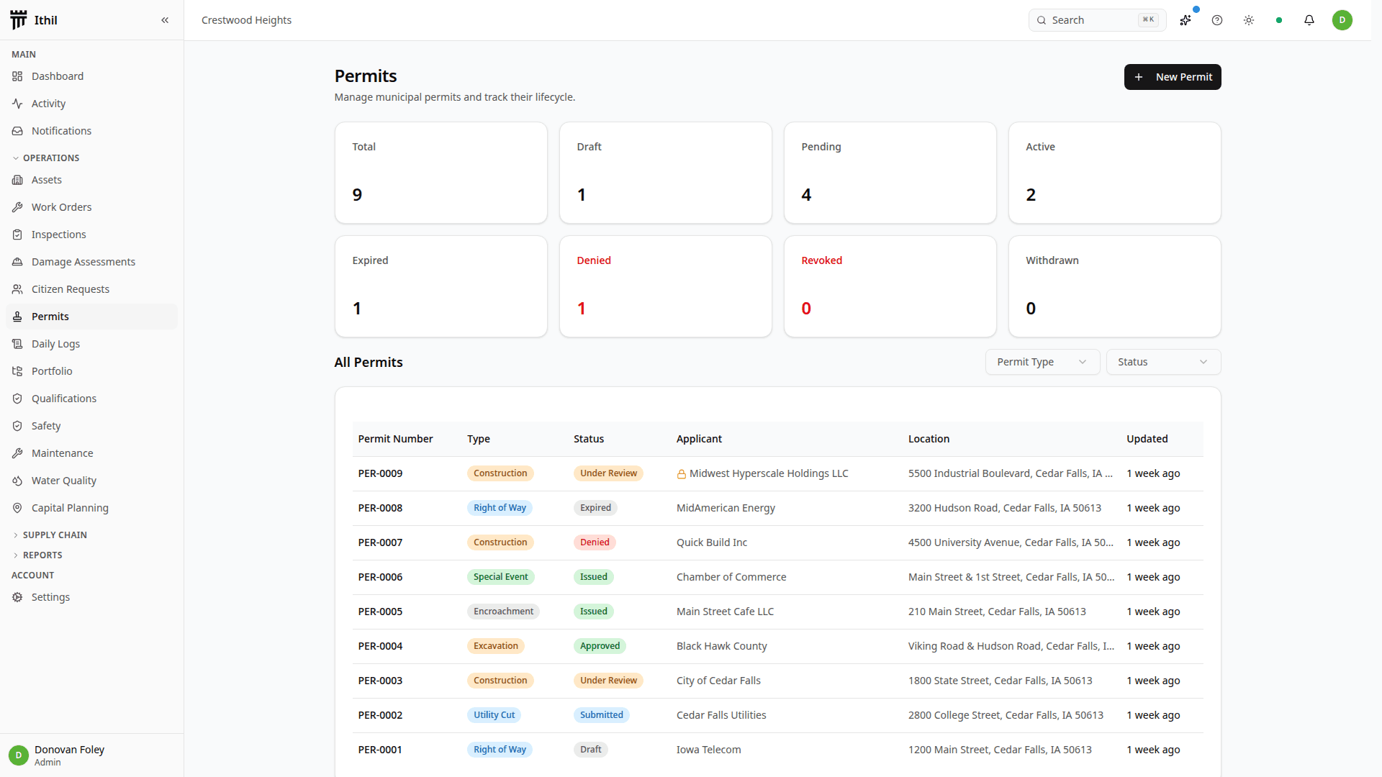
Task: Click the Settings gear icon
Action: point(17,597)
